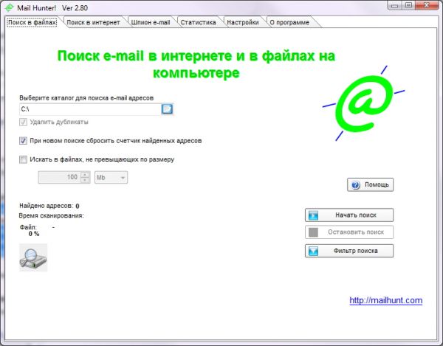Switch to the 'Статистика' tab

pyautogui.click(x=198, y=22)
